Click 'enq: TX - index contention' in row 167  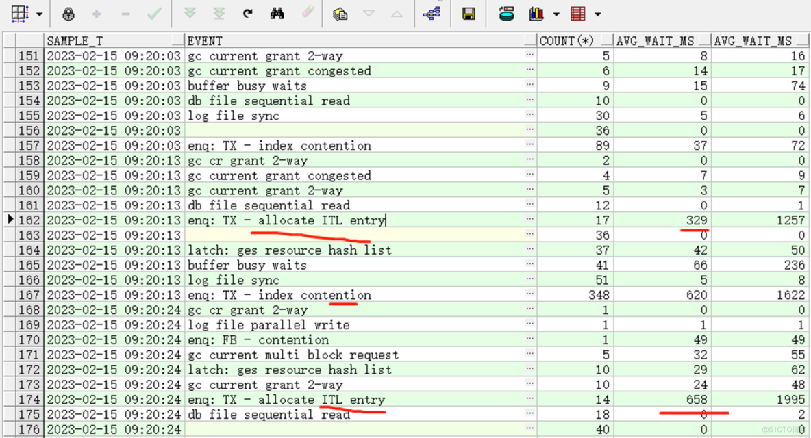click(279, 295)
